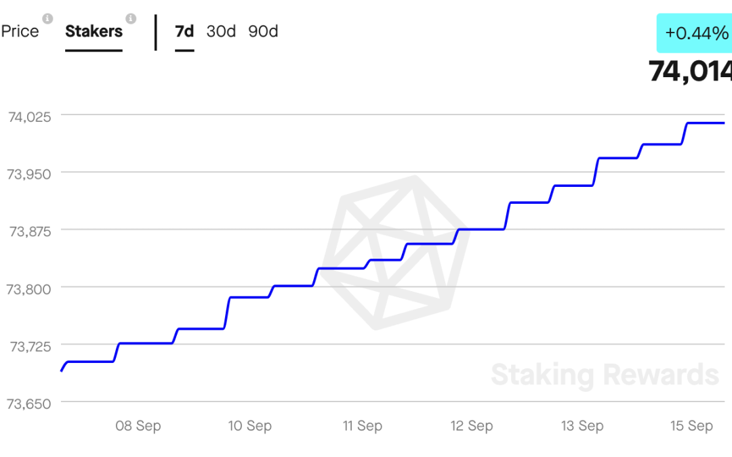Screen dimensions: 732x457
Task: Switch to the Price tab
Action: [x=20, y=31]
